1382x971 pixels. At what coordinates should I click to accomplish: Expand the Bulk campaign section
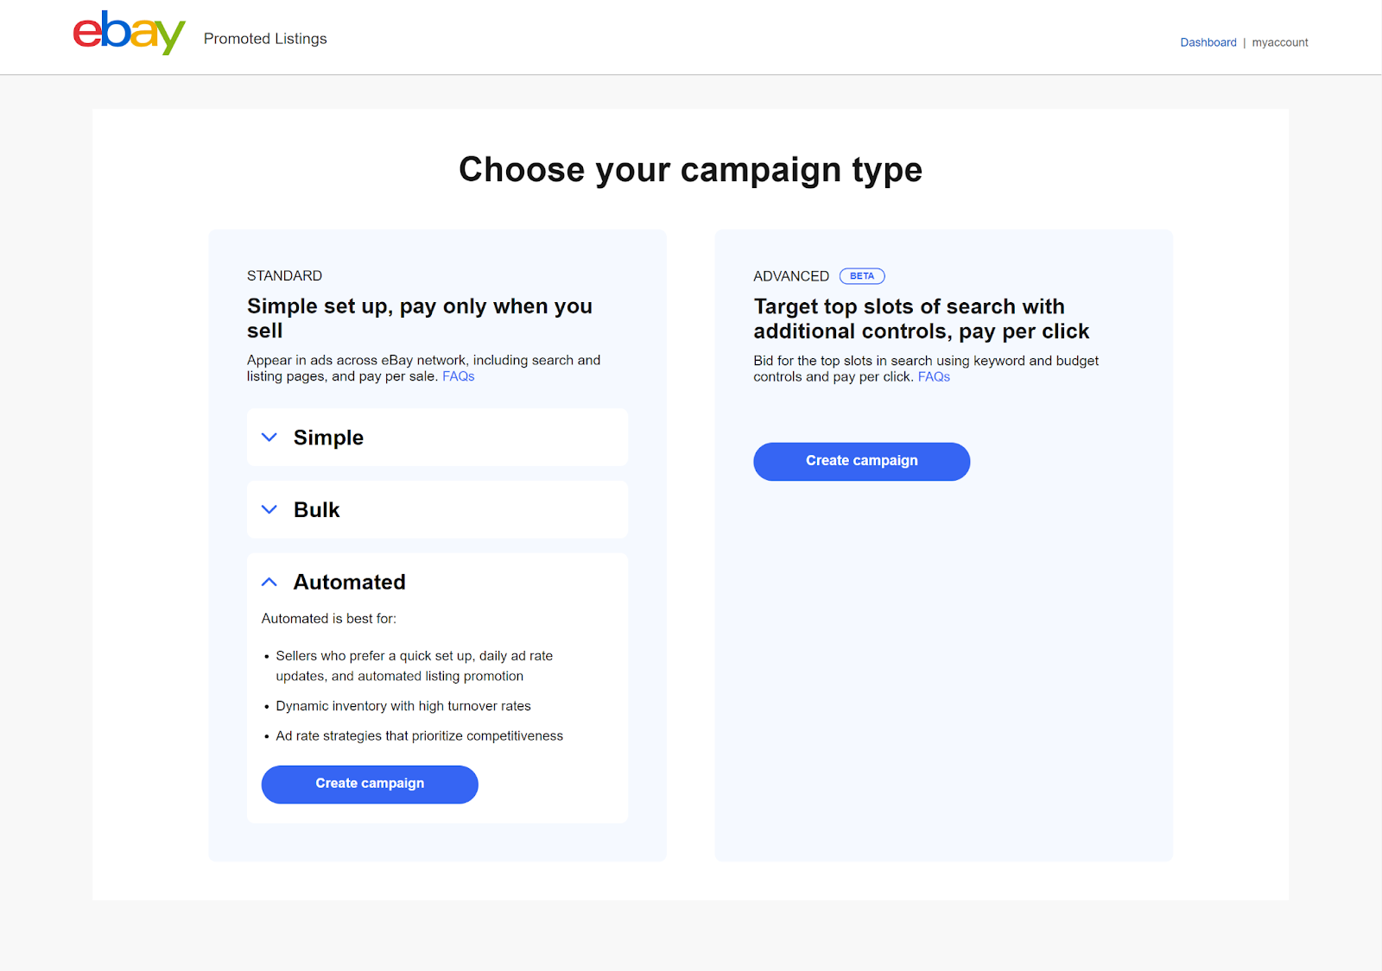437,509
